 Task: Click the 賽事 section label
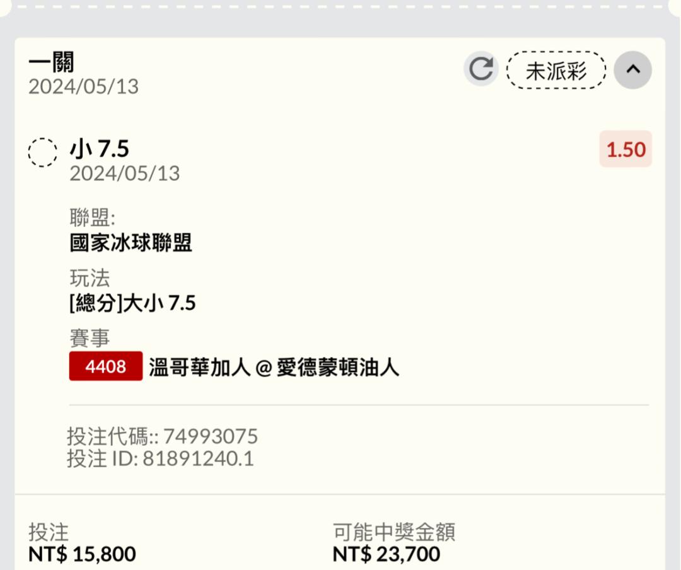tap(90, 338)
